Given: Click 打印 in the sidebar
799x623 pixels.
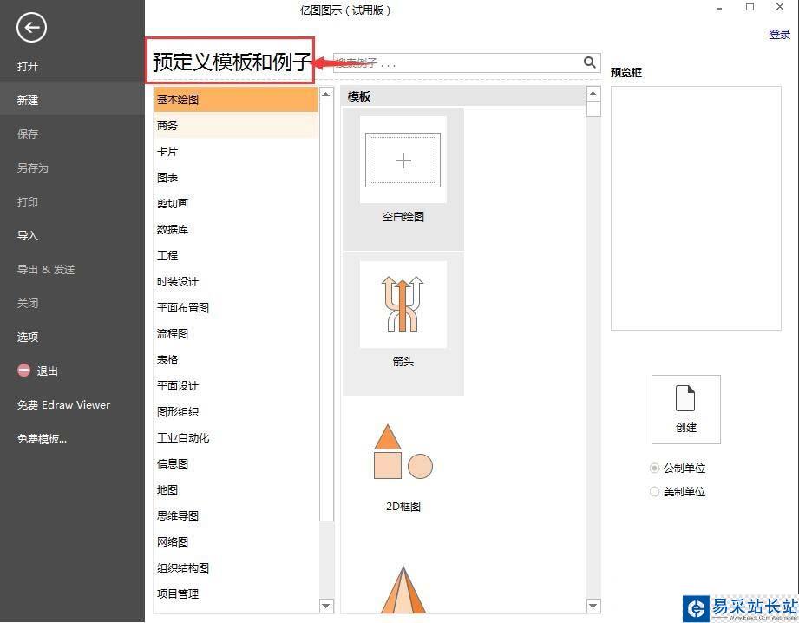Looking at the screenshot, I should (x=28, y=201).
